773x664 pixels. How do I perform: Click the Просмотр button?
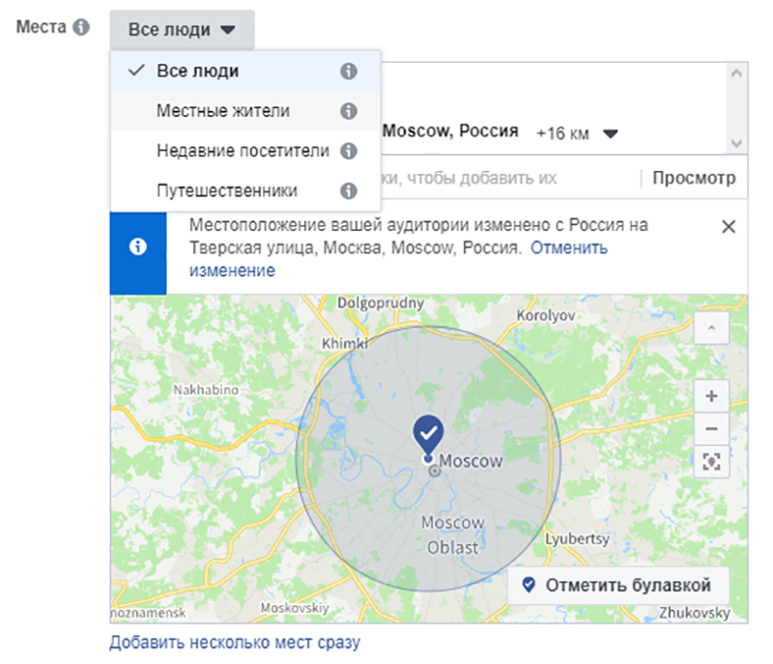(694, 178)
